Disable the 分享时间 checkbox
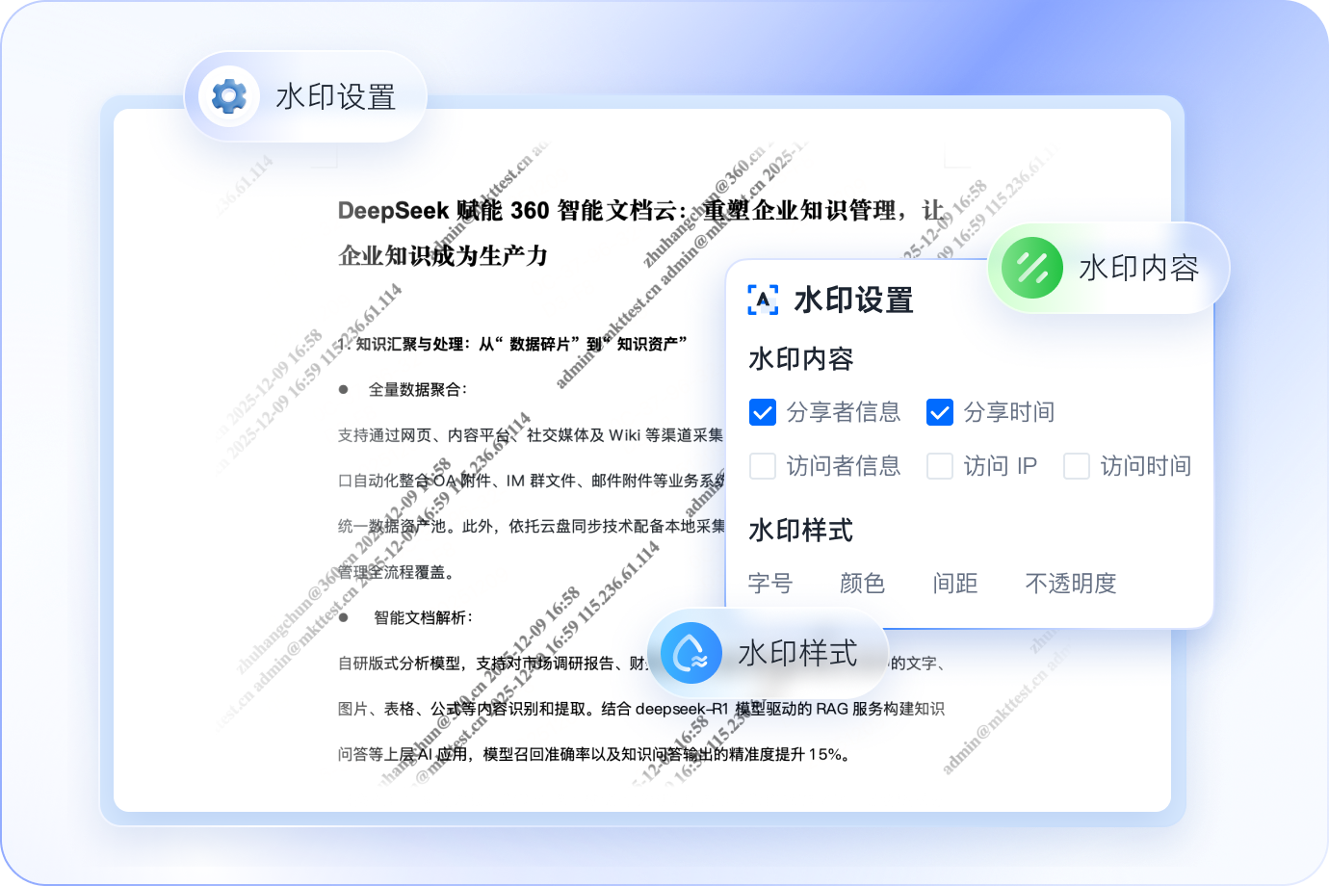The image size is (1329, 886). click(x=939, y=412)
